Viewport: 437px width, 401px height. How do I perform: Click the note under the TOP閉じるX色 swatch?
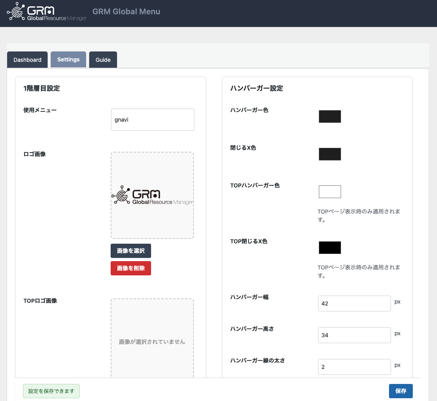(x=359, y=271)
